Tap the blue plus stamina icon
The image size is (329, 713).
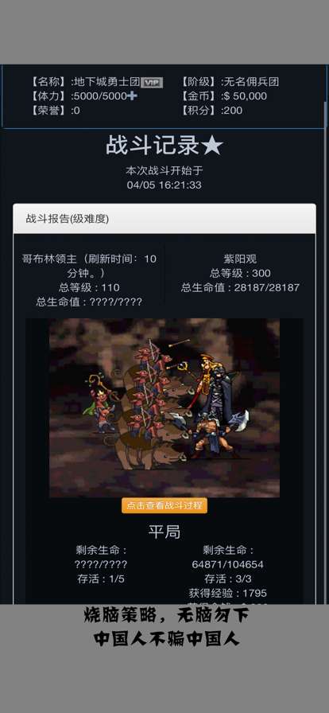click(x=133, y=96)
